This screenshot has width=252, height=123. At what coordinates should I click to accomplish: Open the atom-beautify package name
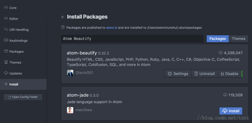82,53
